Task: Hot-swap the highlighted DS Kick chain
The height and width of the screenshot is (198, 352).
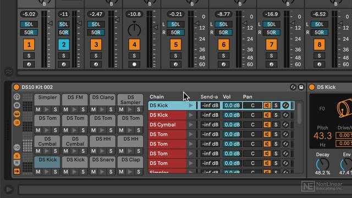Action: point(285,105)
